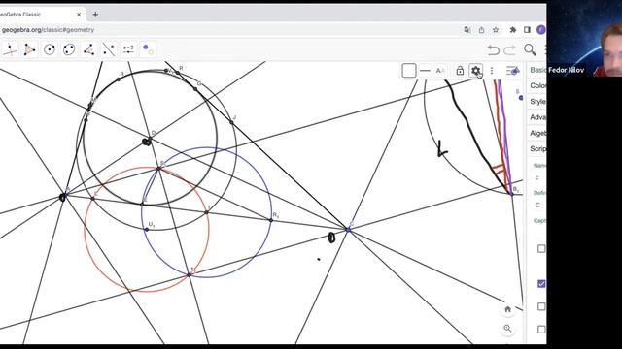
Task: Click the Undo arrow
Action: point(493,49)
